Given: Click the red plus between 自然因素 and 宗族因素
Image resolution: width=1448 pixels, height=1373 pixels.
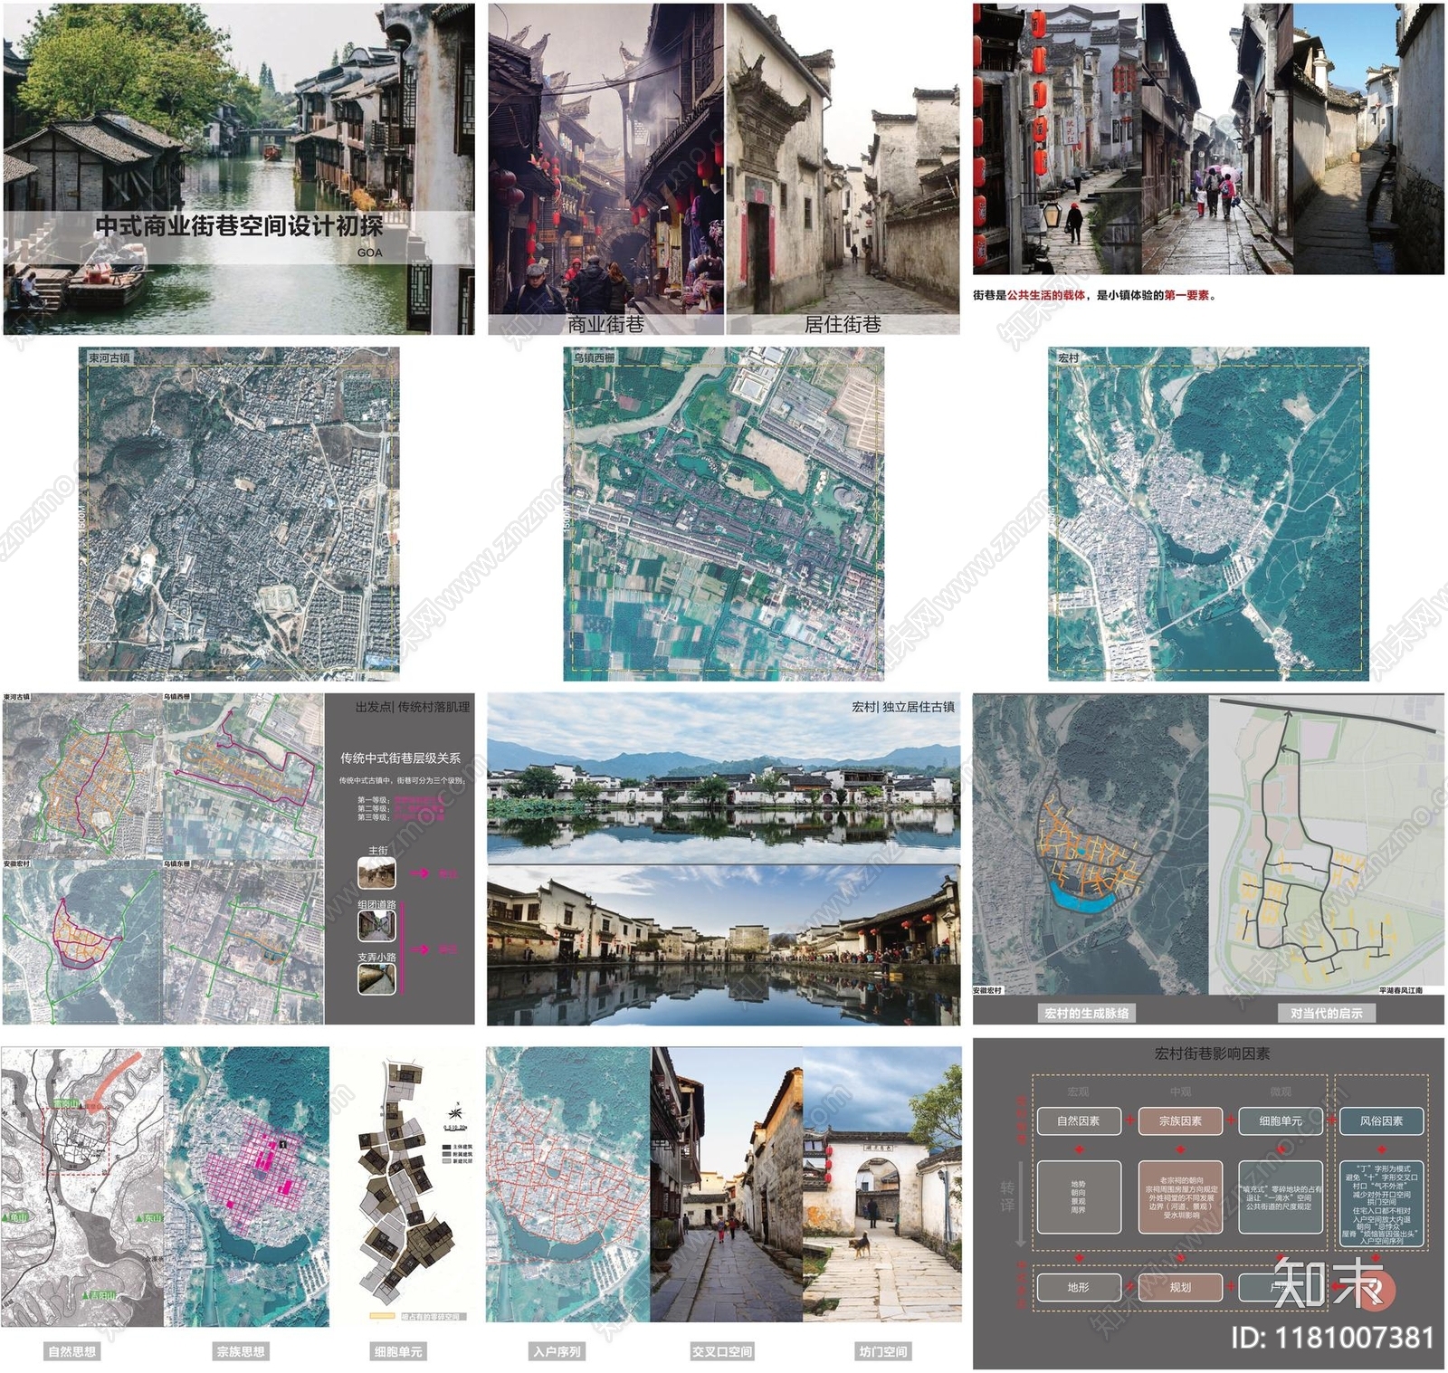Looking at the screenshot, I should coord(1129,1120).
